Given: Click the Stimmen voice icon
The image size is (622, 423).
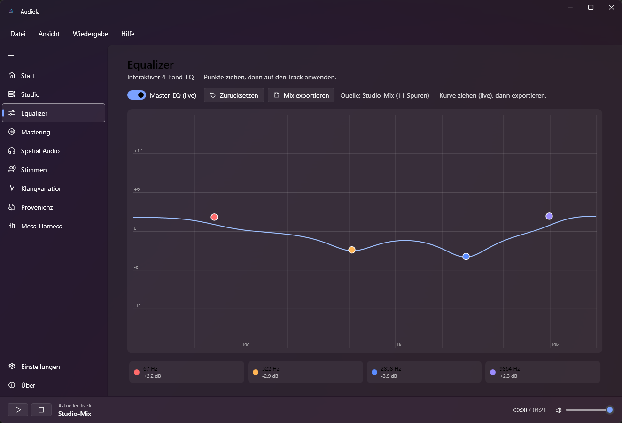Looking at the screenshot, I should click(12, 170).
